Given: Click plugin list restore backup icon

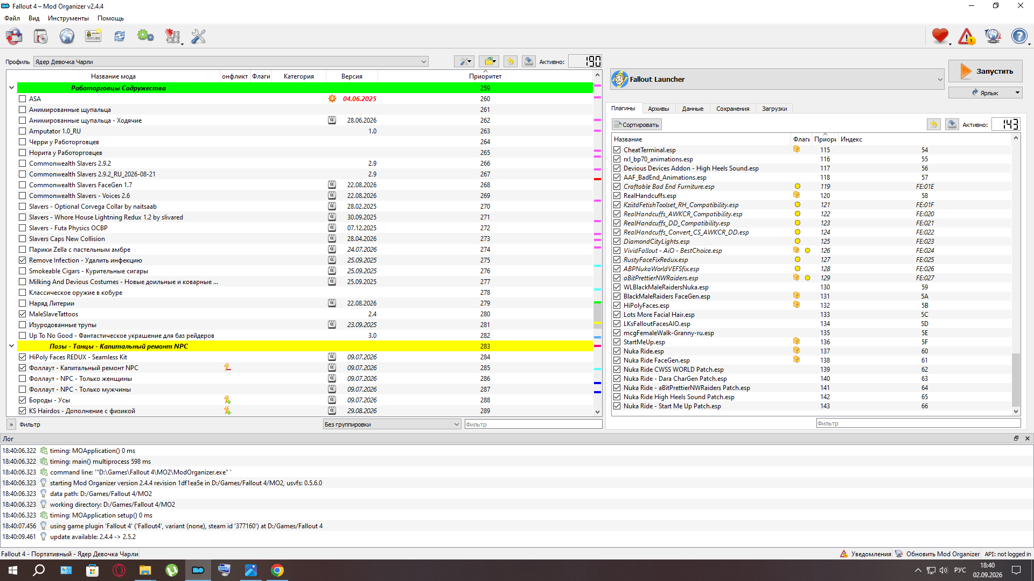Looking at the screenshot, I should (x=934, y=124).
